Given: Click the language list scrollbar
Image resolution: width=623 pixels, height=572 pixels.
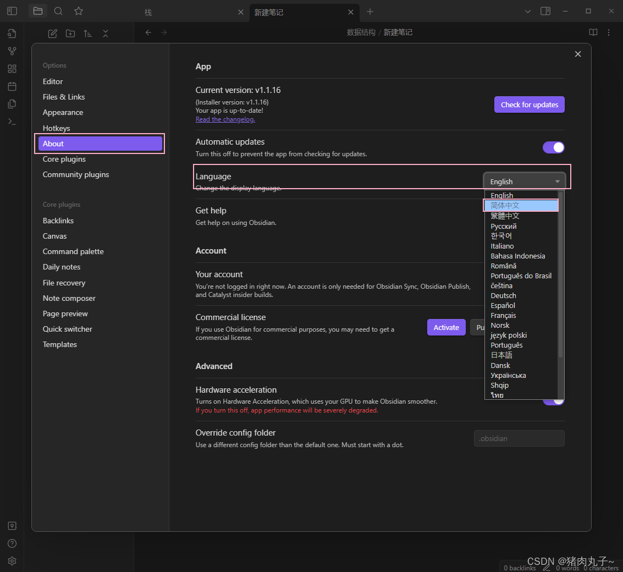Looking at the screenshot, I should tap(561, 274).
